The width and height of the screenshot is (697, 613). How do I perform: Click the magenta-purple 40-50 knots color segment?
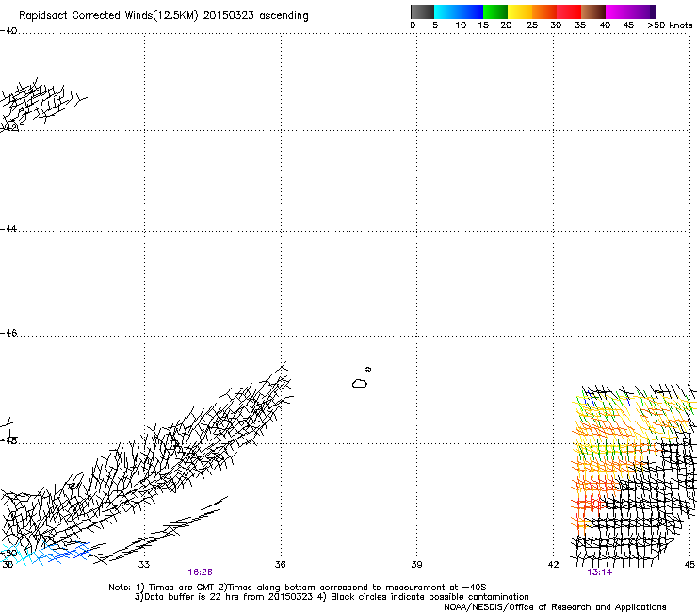pyautogui.click(x=630, y=11)
